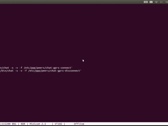Click the Offline status indicator
This screenshot has width=168, height=126.
click(79, 124)
